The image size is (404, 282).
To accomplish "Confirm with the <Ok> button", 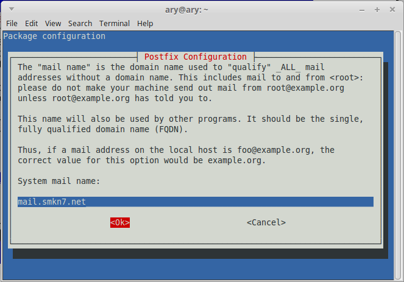I will pyautogui.click(x=120, y=222).
